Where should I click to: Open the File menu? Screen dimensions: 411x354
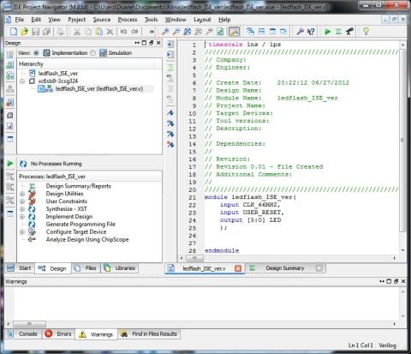coord(19,20)
